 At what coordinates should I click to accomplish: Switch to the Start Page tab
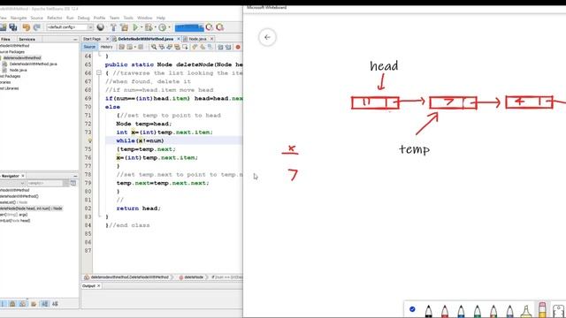pos(92,39)
